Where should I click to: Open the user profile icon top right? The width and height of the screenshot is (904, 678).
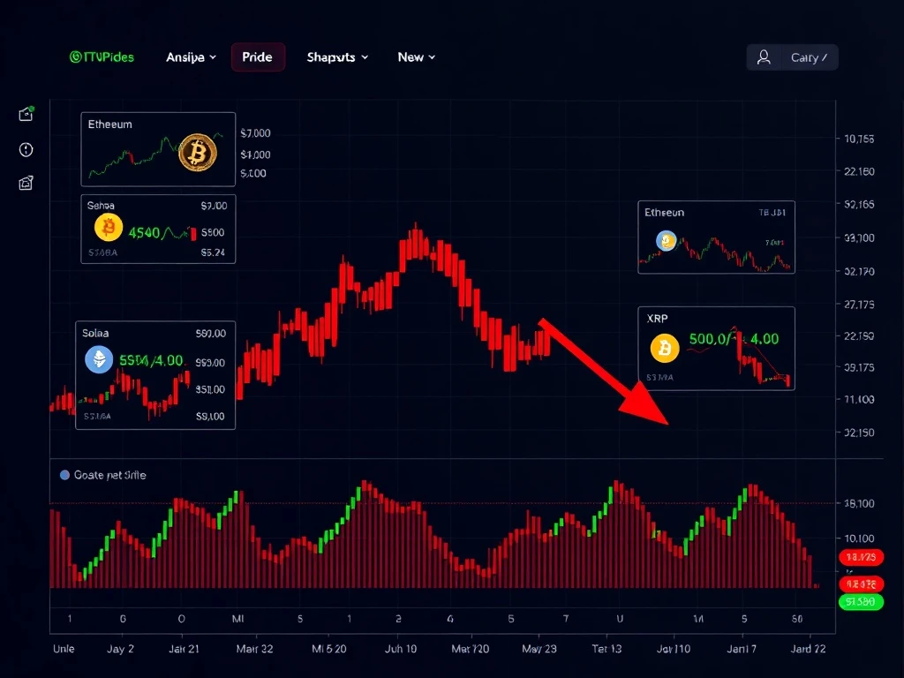click(x=765, y=56)
